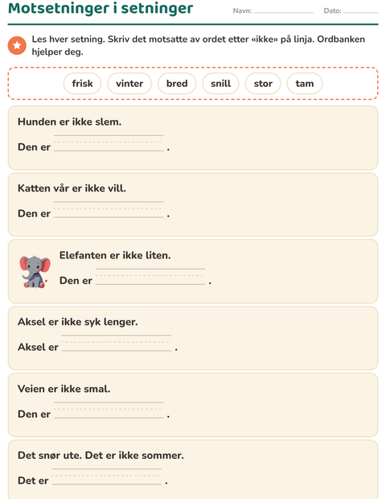Click the Navn name line
The image size is (386, 499).
point(284,10)
